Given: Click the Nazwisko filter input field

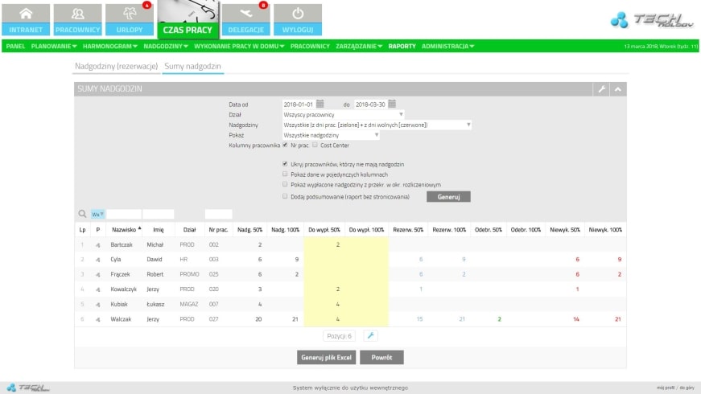Looking at the screenshot, I should [x=124, y=214].
